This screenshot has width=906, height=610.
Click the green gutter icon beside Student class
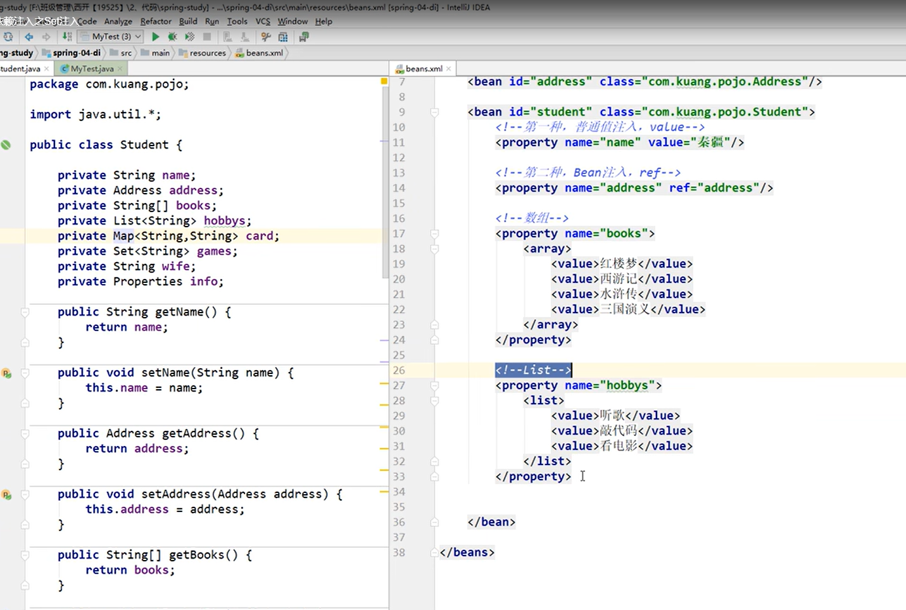point(6,145)
